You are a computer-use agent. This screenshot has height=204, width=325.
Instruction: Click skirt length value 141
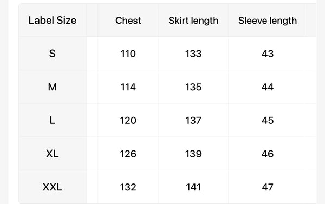193,187
